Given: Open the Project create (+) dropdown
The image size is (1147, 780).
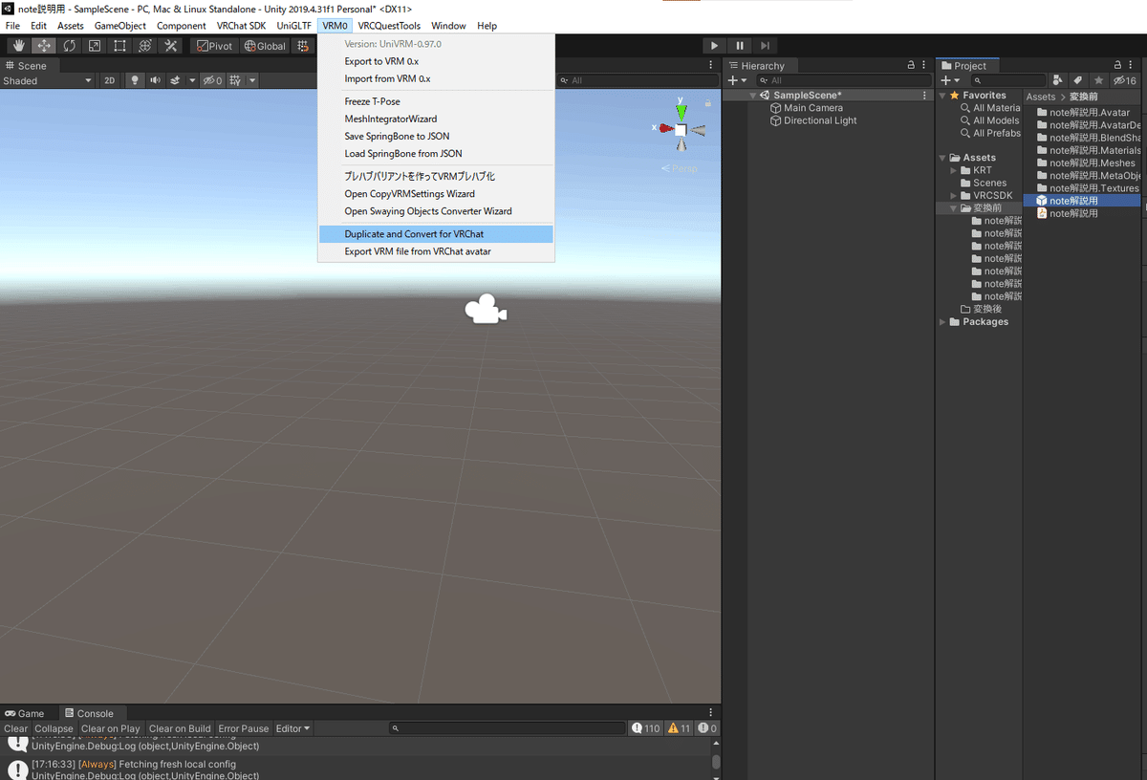Looking at the screenshot, I should pyautogui.click(x=950, y=80).
